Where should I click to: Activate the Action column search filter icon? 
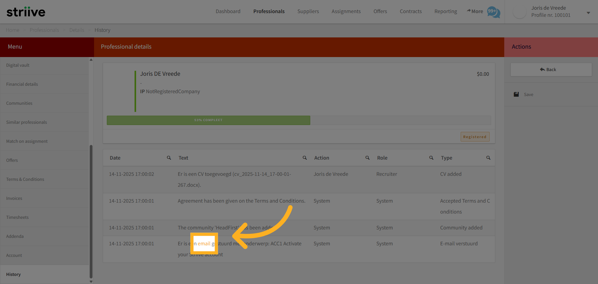tap(368, 158)
